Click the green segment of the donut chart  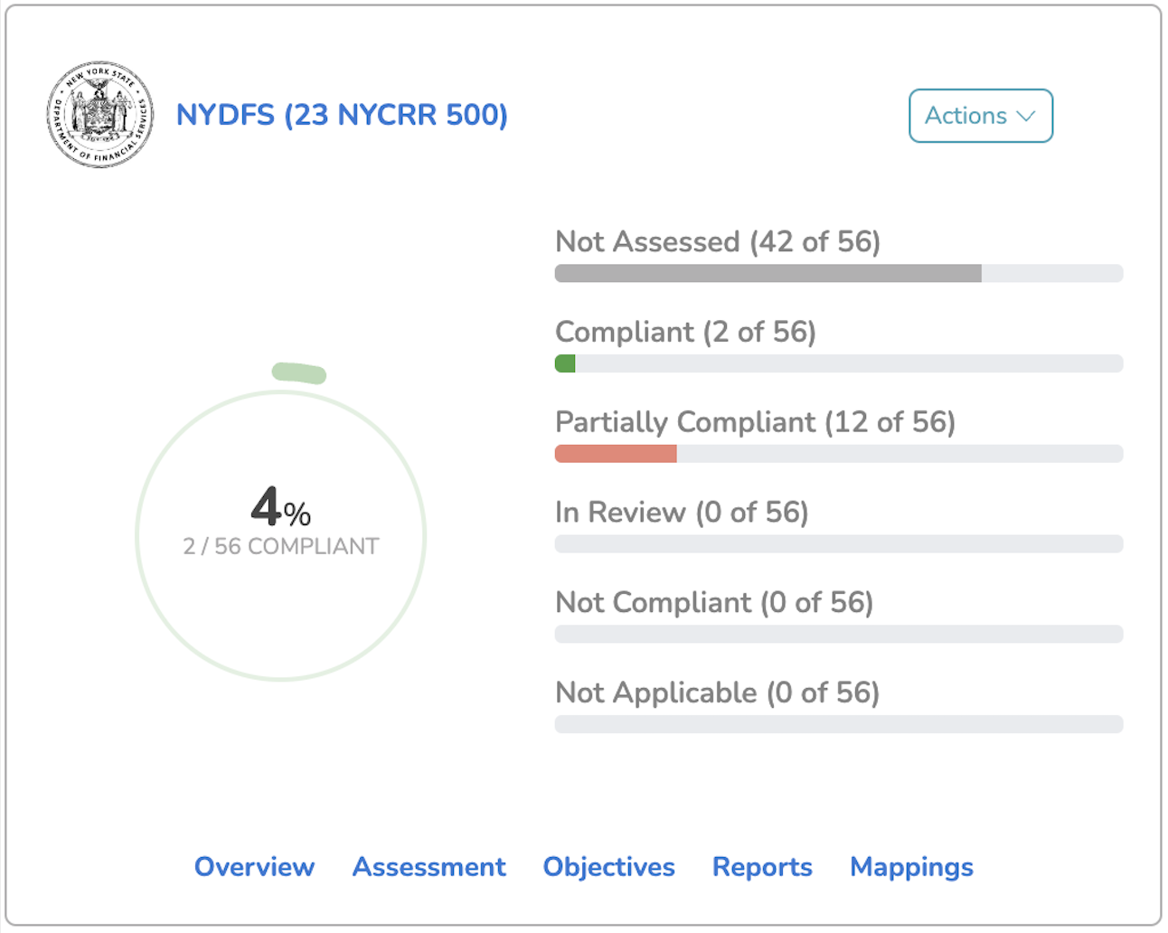(297, 371)
